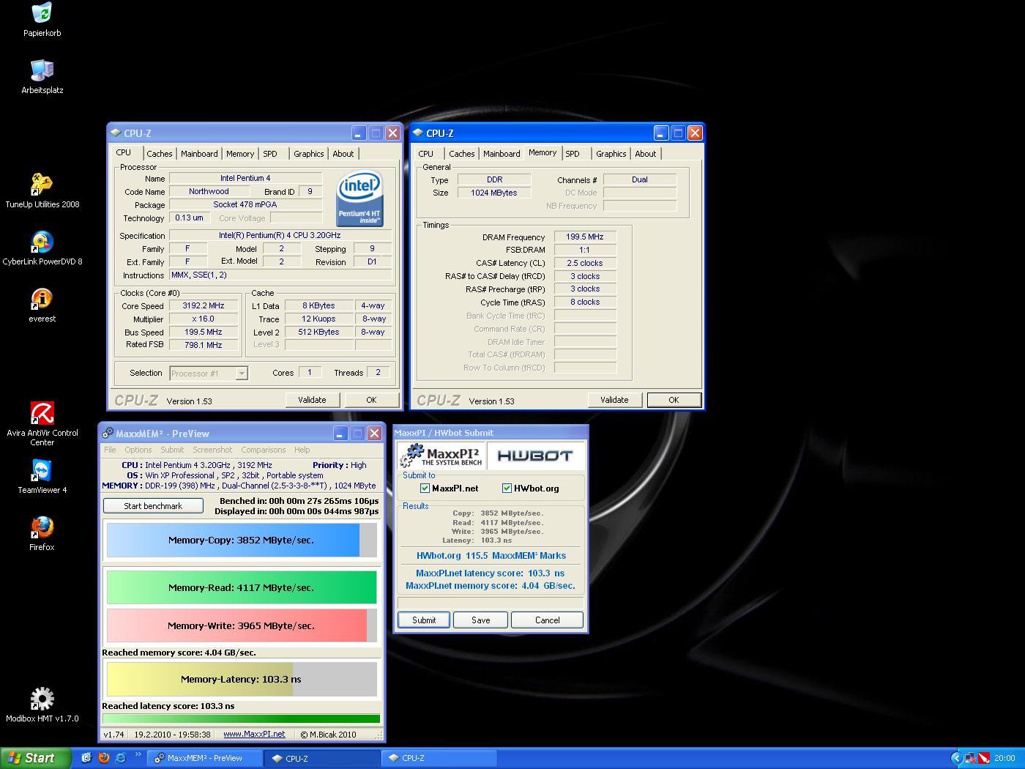Switch to MaxxMEM² taskbar button
1025x769 pixels.
coord(205,758)
